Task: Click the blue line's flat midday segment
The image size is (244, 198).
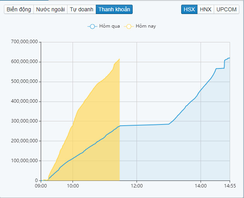Action: coord(144,125)
